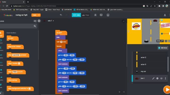Screen dimensions: 170x95
Task: Open GAPOWORK bookmark
Action: pyautogui.click(x=67, y=9)
